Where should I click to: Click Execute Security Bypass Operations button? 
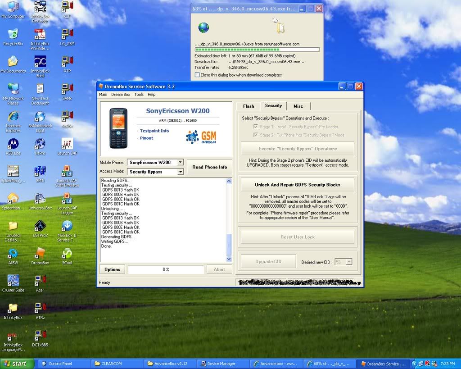coord(297,149)
